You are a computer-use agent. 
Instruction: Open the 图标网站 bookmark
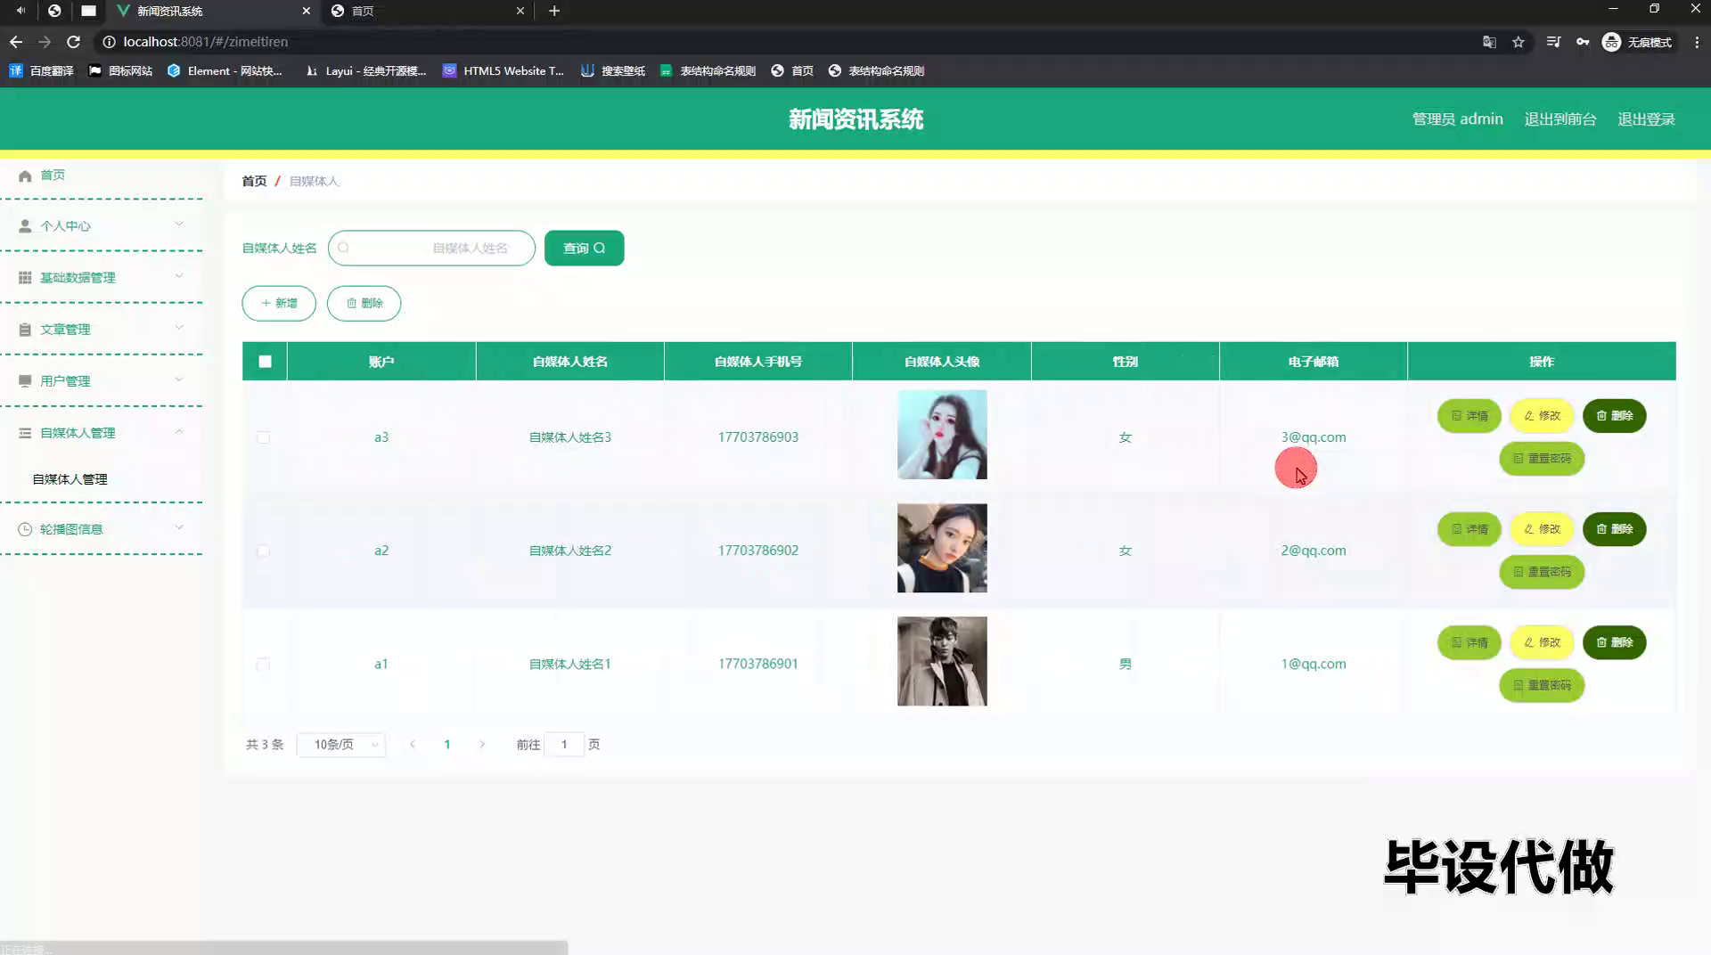tap(120, 70)
